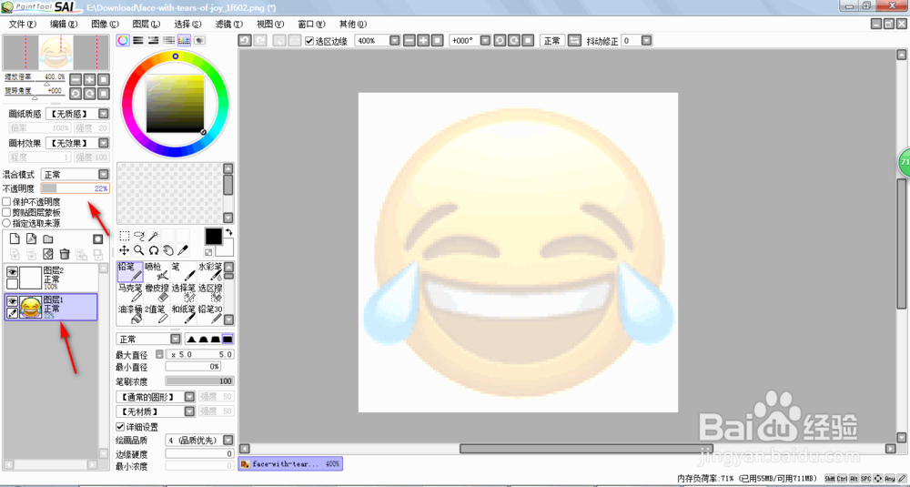This screenshot has width=910, height=487.
Task: Choose the 喷枪 airbrush tool
Action: click(x=157, y=271)
